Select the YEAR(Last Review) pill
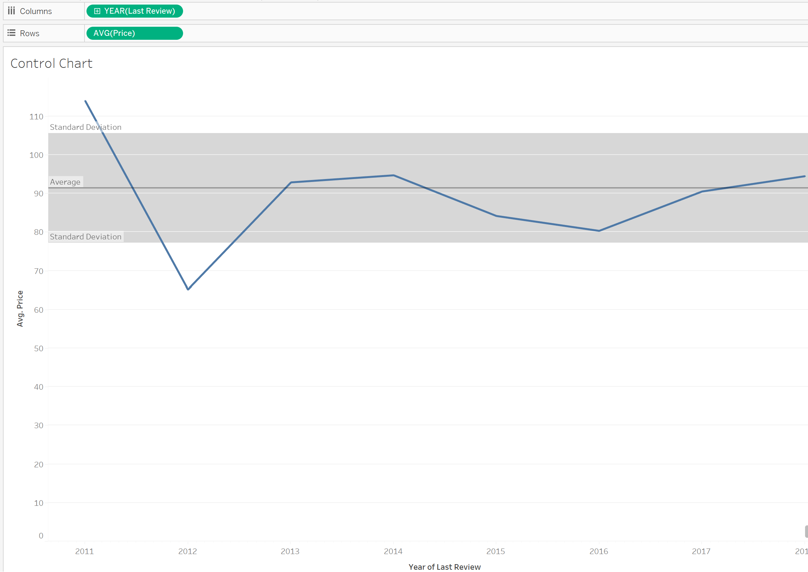Screen dimensions: 808x572 [139, 11]
